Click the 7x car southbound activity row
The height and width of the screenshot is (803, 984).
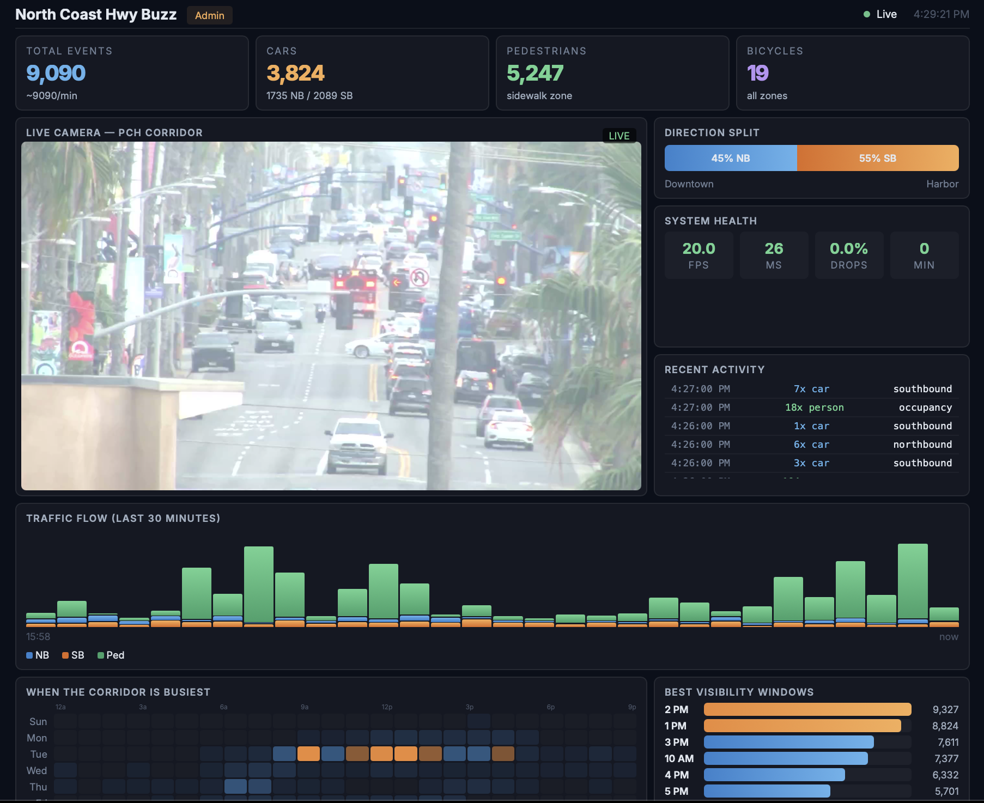(812, 388)
